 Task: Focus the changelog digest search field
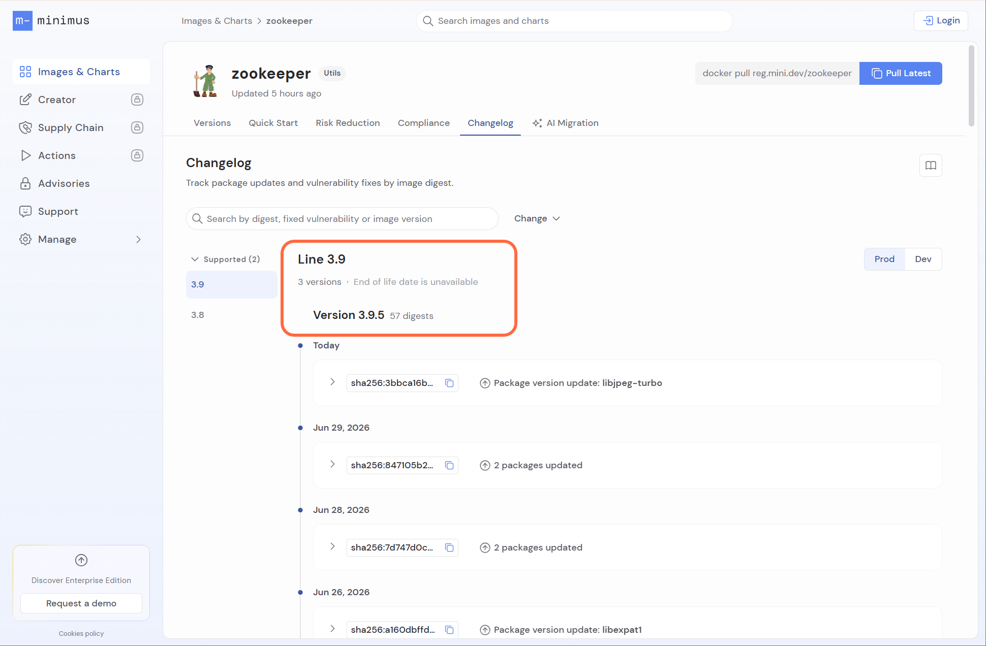click(x=342, y=218)
